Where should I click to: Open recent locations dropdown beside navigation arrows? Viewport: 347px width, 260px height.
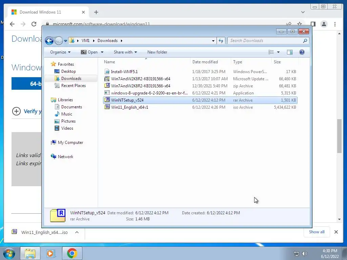(x=65, y=41)
